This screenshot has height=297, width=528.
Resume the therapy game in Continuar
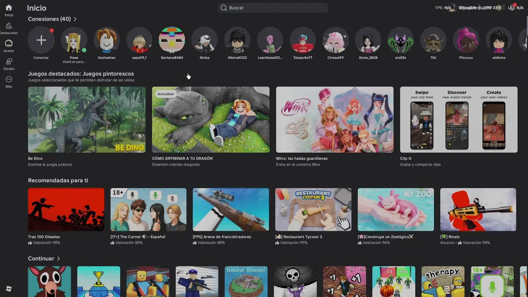pos(443,282)
